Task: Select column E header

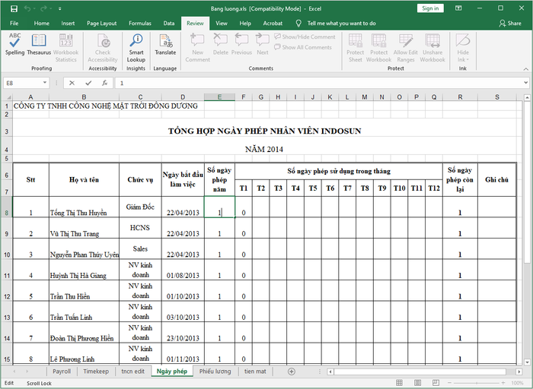Action: pyautogui.click(x=219, y=97)
